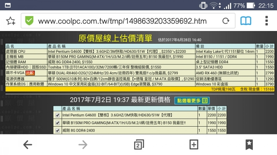The height and width of the screenshot is (155, 277).
Task: Tap the vibrate mode status icon
Action: coord(204,5)
